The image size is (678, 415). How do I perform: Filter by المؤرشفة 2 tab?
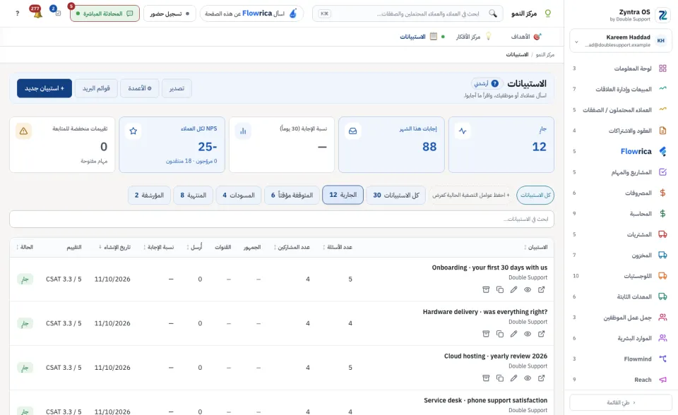(x=149, y=195)
